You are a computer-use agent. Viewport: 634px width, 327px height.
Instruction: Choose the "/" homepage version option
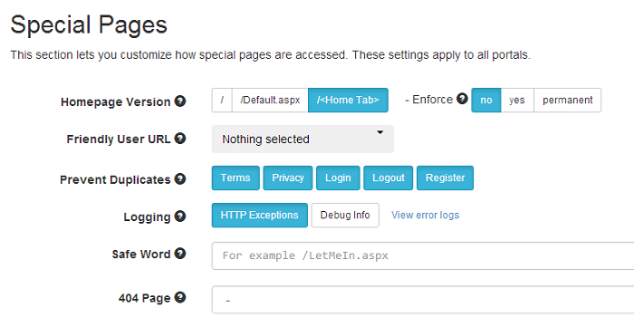point(222,101)
